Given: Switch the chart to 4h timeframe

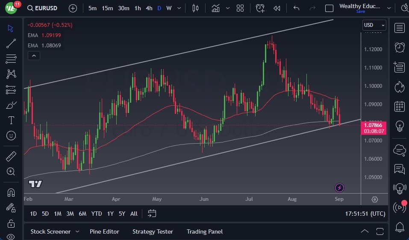Looking at the screenshot, I should 149,8.
